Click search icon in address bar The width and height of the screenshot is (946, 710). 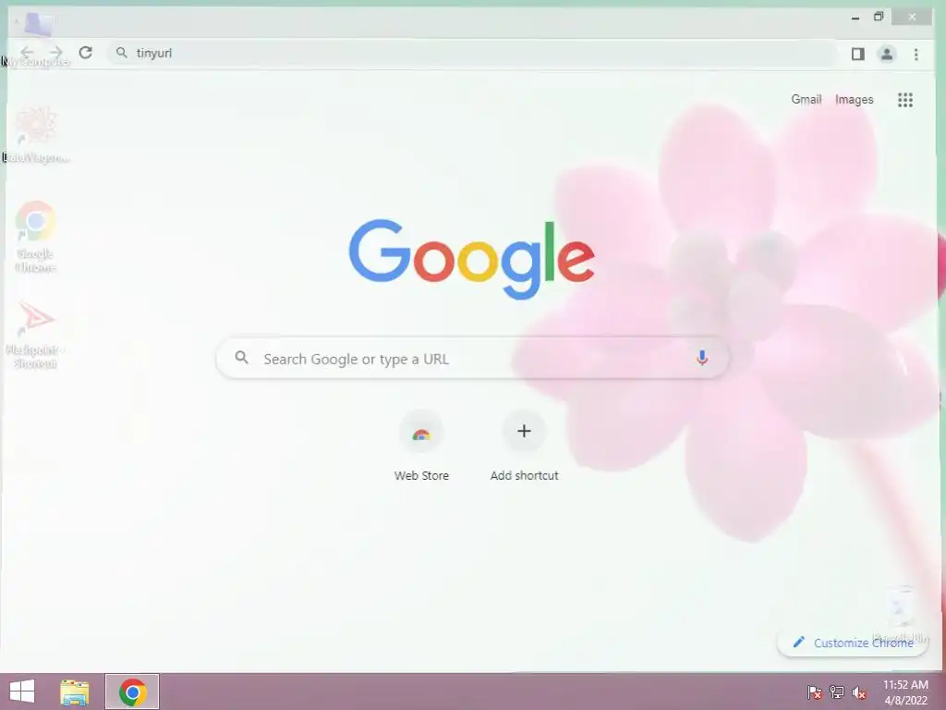click(x=121, y=53)
